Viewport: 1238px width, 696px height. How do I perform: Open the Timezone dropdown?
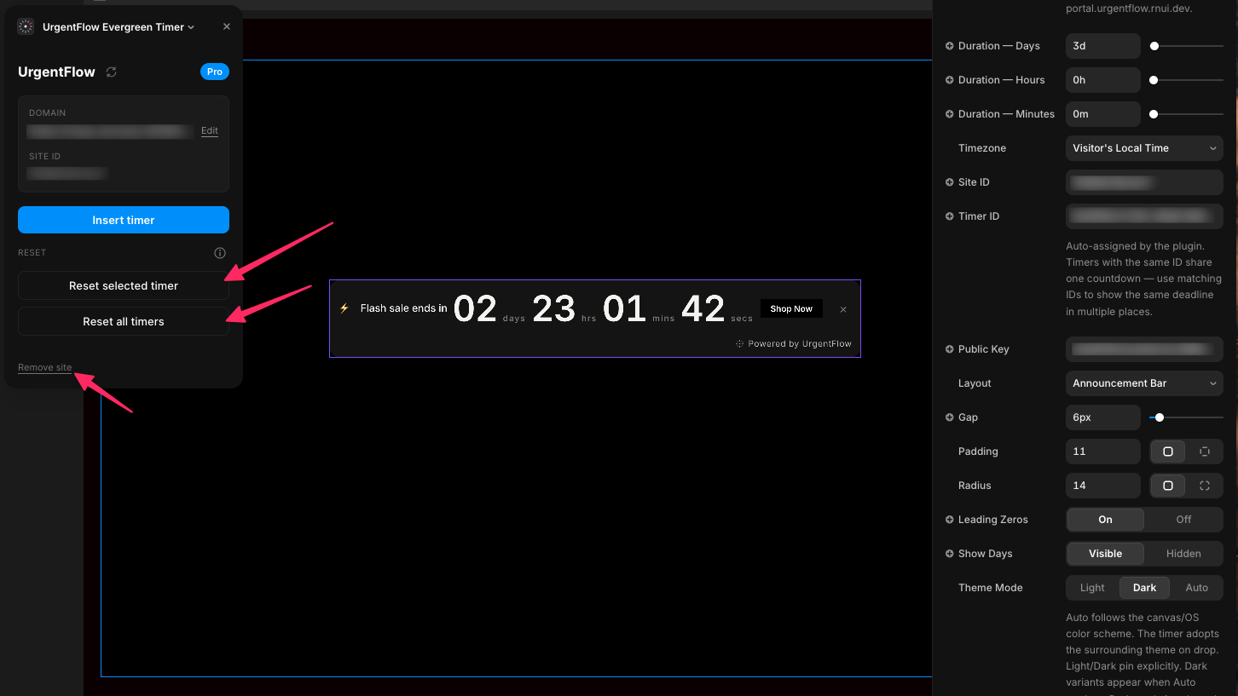(x=1144, y=148)
